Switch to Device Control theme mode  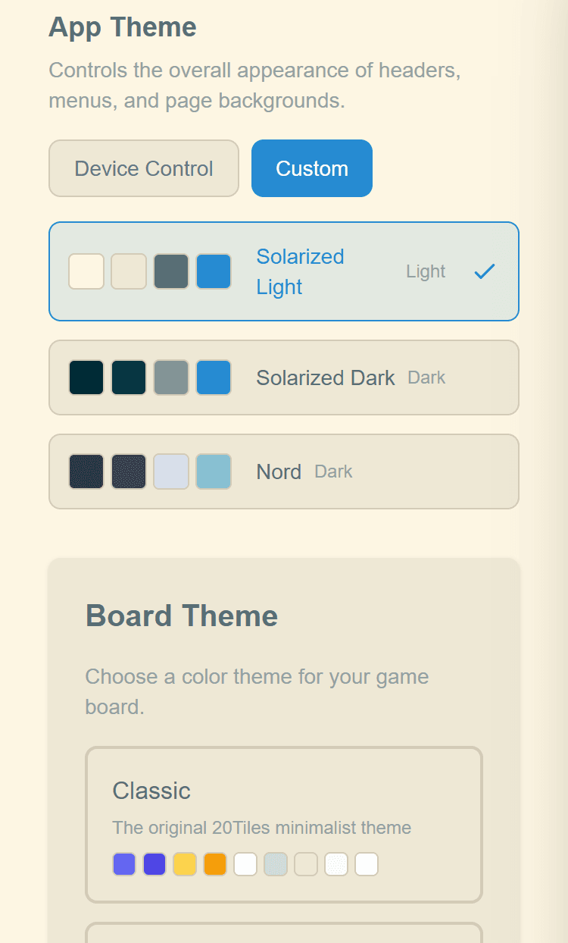(143, 168)
